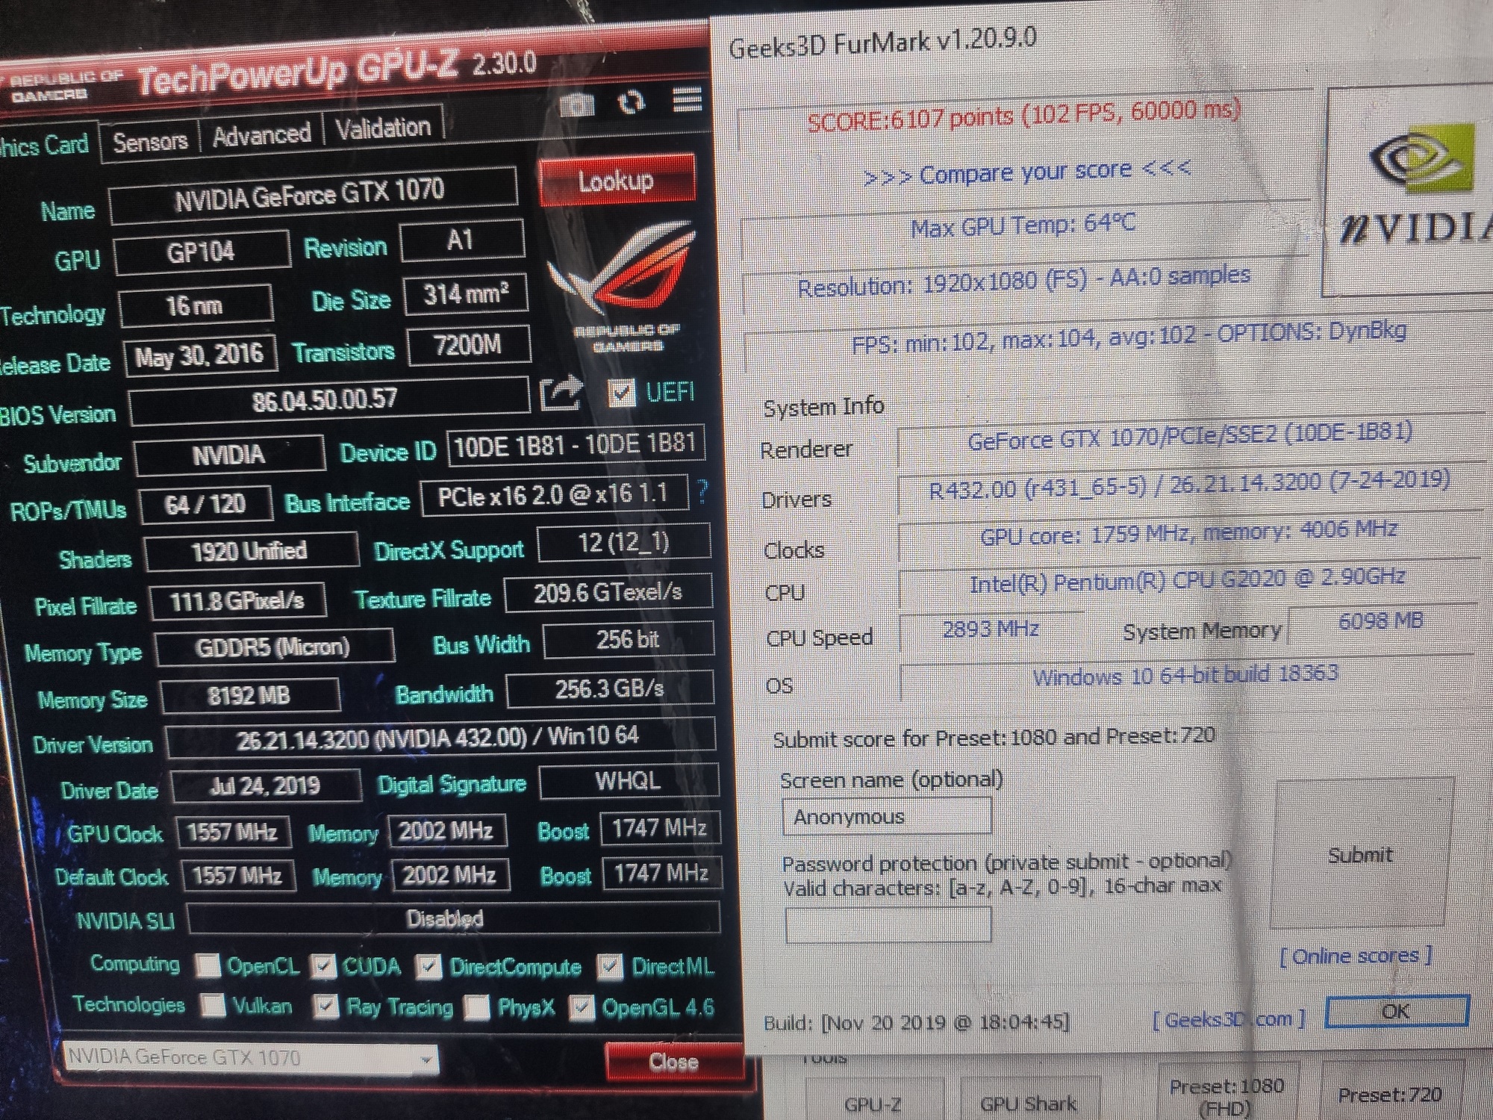Click the GPU-Z refresh icon
Image resolution: width=1493 pixels, height=1120 pixels.
click(632, 102)
